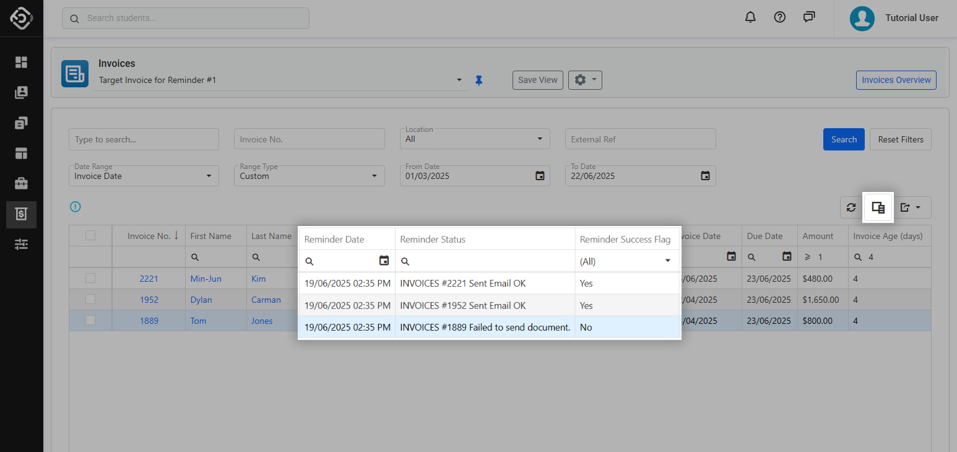Image resolution: width=957 pixels, height=452 pixels.
Task: Select the checkbox for invoice 1952
Action: point(90,300)
